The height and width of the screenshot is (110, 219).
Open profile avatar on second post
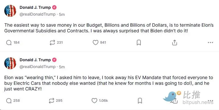pos(10,63)
